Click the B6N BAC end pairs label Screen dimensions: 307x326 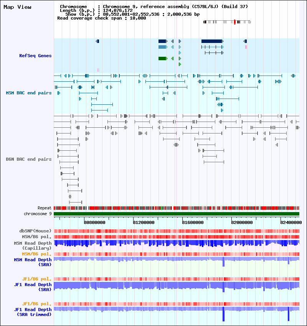click(x=29, y=159)
